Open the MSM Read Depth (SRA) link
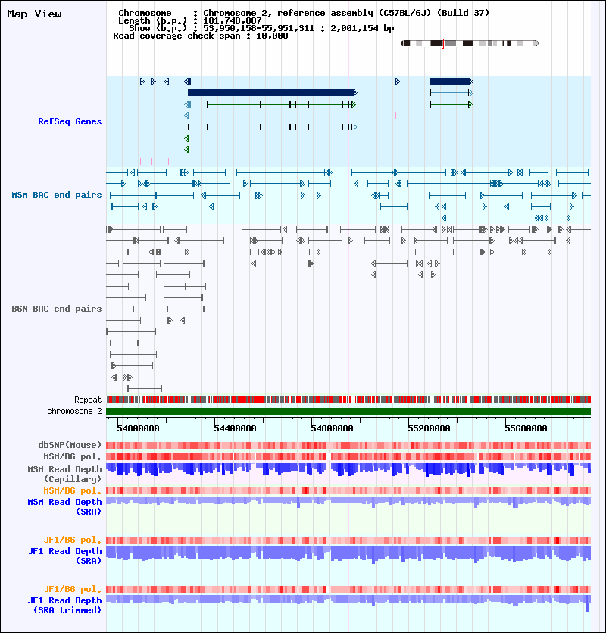The image size is (606, 633). (64, 506)
